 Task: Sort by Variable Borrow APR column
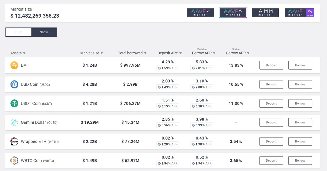pyautogui.click(x=204, y=53)
